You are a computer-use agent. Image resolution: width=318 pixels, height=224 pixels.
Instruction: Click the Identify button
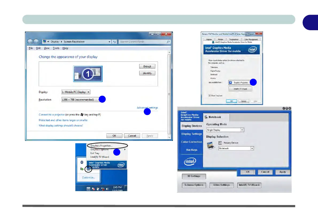coord(147,73)
